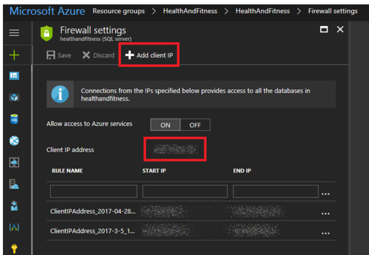
Task: Go to Resource groups breadcrumb
Action: click(x=118, y=11)
